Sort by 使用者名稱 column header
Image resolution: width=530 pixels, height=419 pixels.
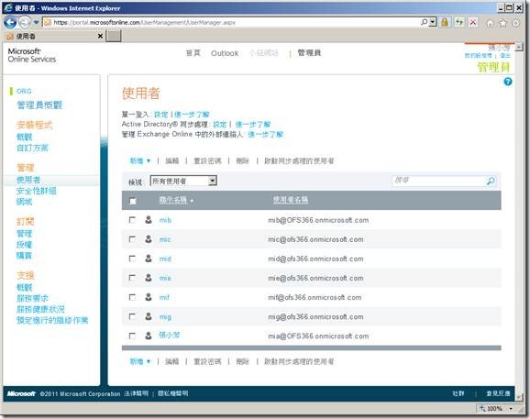pyautogui.click(x=291, y=200)
